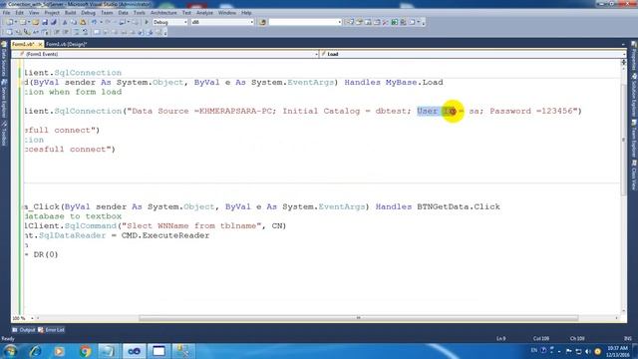Click the New Project toolbar icon
The width and height of the screenshot is (638, 359).
[x=9, y=22]
